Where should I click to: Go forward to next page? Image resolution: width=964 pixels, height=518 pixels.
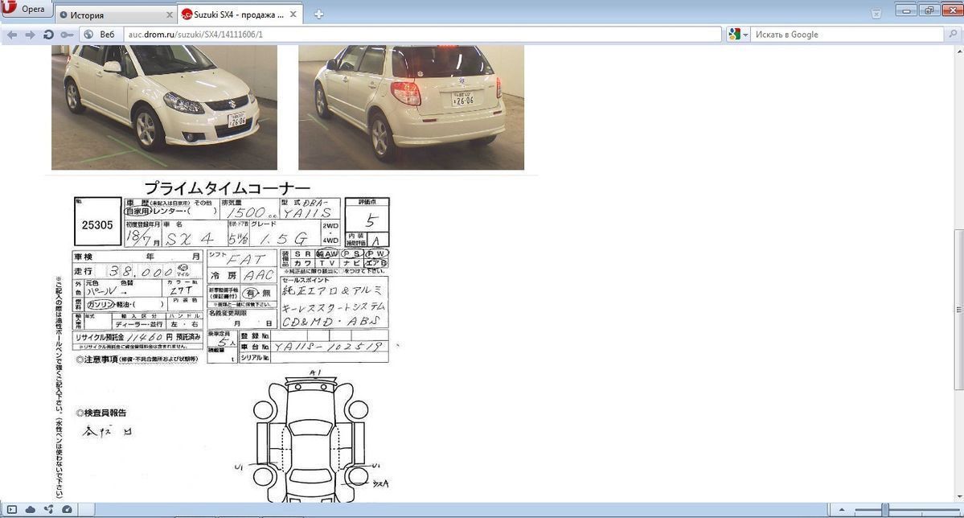[30, 35]
